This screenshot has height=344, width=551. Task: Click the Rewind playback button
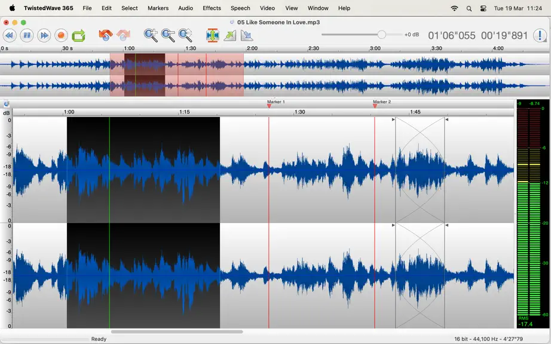coord(10,35)
